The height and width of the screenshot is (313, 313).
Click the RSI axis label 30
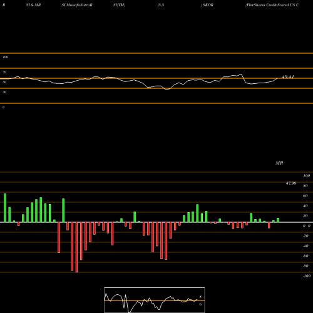tap(4, 92)
